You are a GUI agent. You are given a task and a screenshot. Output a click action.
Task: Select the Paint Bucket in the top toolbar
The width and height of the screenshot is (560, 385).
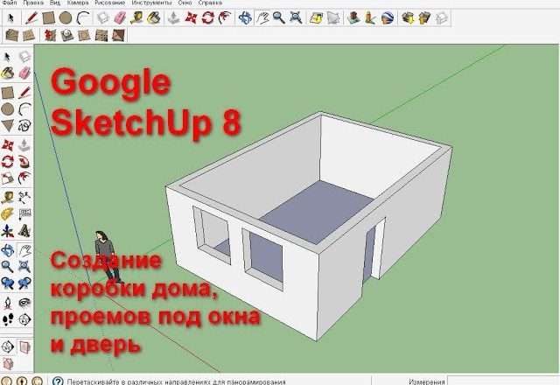pyautogui.click(x=154, y=17)
